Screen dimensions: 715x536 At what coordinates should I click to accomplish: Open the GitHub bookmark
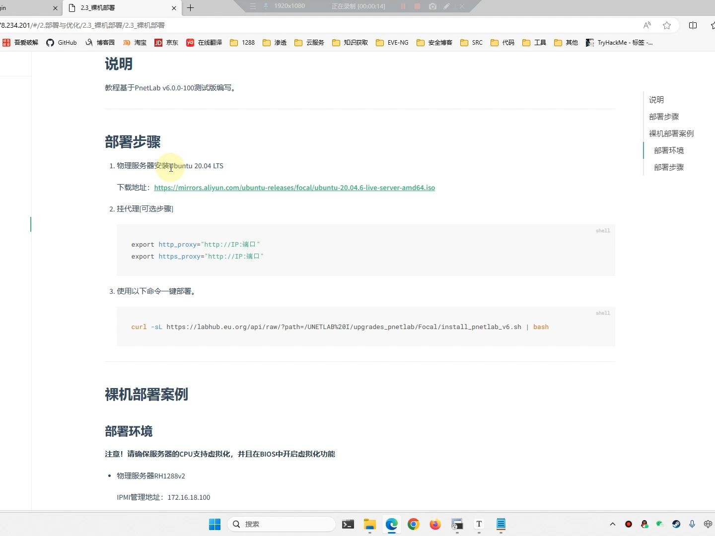(x=62, y=43)
